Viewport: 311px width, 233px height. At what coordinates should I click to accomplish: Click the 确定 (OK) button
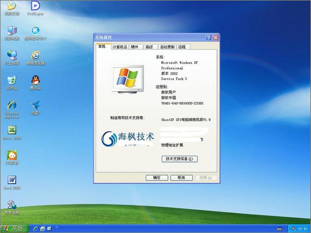pos(157,178)
